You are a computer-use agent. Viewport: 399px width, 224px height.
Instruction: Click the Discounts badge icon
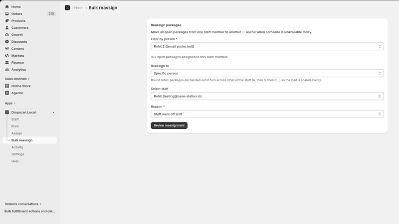point(7,42)
